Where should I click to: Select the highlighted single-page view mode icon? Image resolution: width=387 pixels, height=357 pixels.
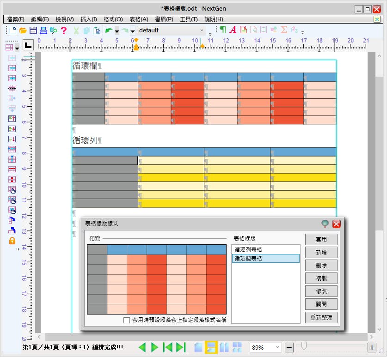click(211, 347)
